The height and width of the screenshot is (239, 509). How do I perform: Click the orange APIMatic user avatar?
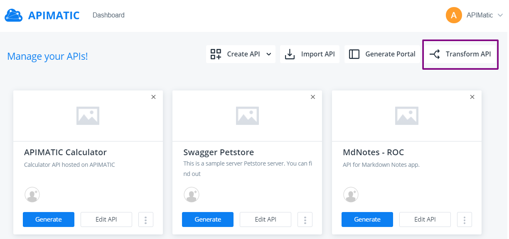(x=454, y=15)
